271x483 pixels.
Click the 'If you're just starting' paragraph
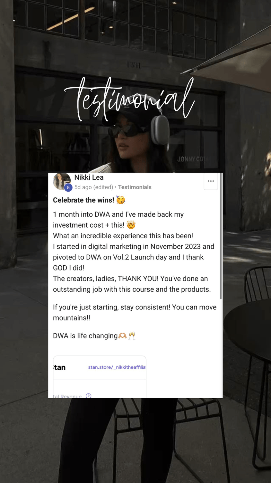tap(135, 312)
